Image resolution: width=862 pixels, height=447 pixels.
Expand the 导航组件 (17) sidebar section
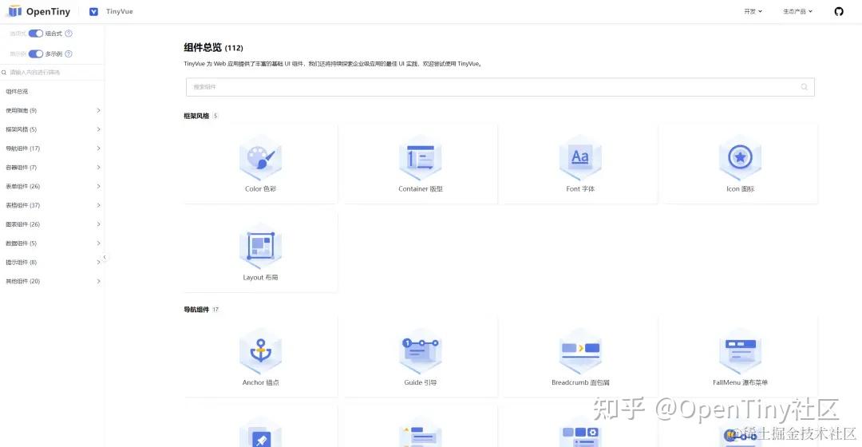pos(52,148)
